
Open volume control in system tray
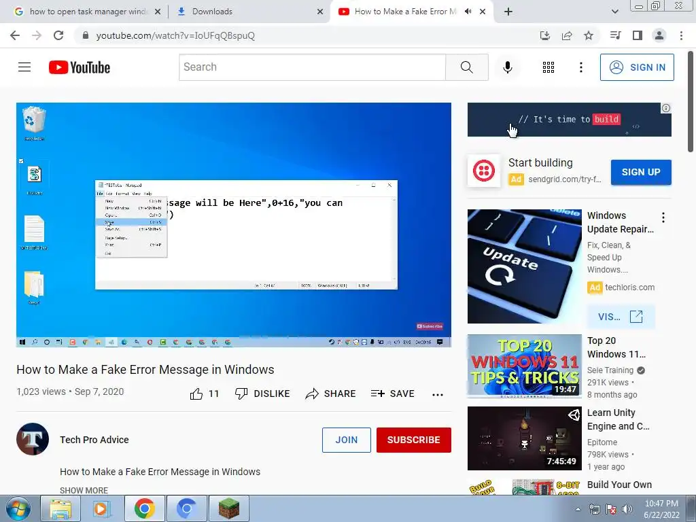627,509
